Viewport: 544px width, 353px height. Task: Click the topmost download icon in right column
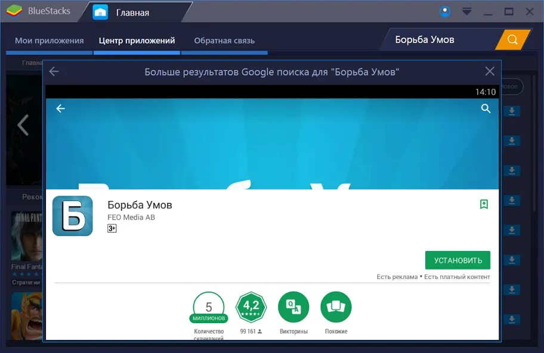(512, 112)
